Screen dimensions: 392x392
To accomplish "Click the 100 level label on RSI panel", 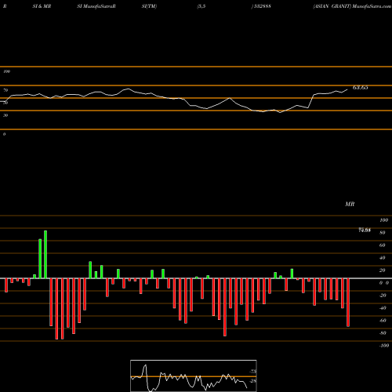I will 6,71.
